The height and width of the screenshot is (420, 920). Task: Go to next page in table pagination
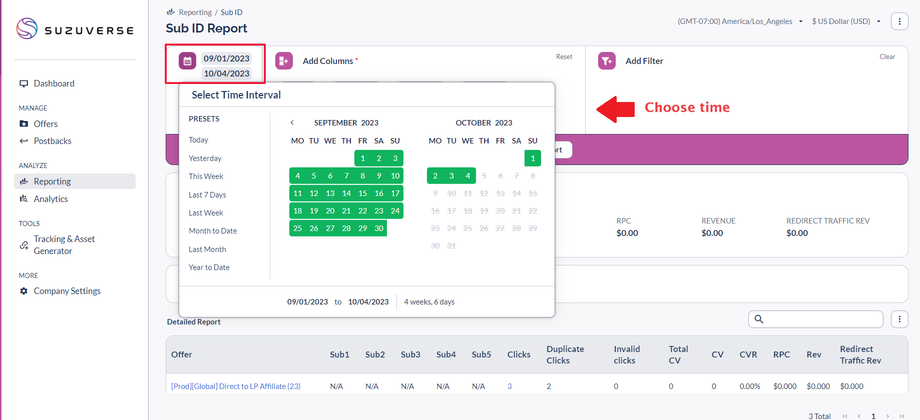(x=887, y=416)
